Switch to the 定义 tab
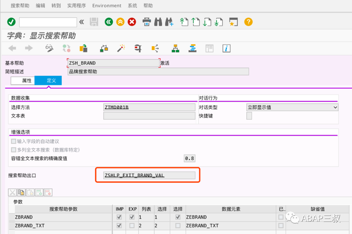352x234 pixels. pyautogui.click(x=48, y=80)
